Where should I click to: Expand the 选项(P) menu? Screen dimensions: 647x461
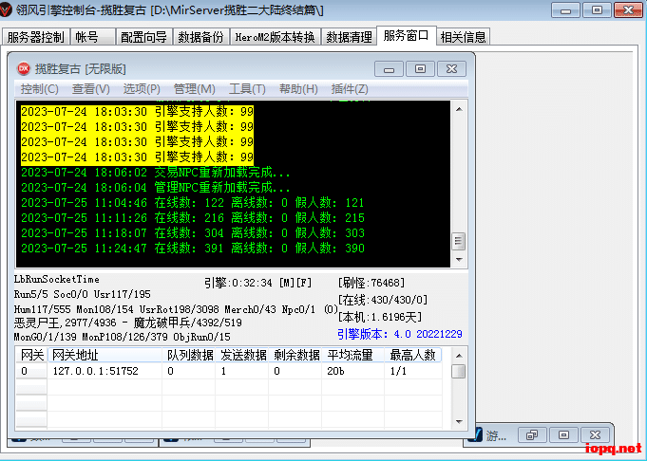(142, 89)
